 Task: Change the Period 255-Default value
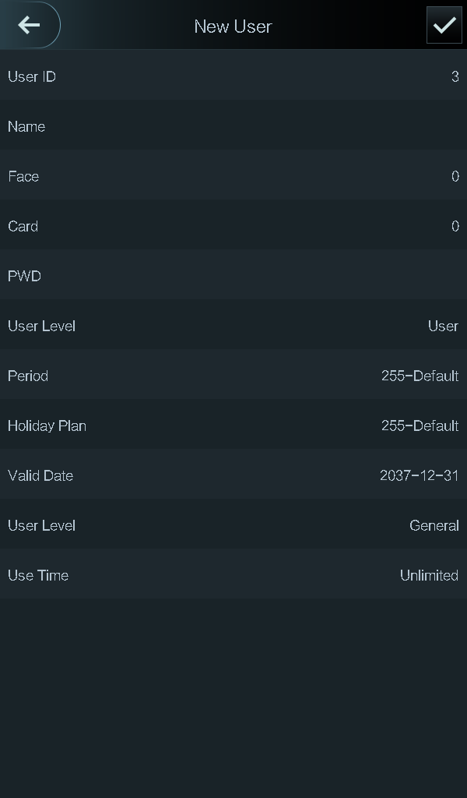[x=420, y=376]
